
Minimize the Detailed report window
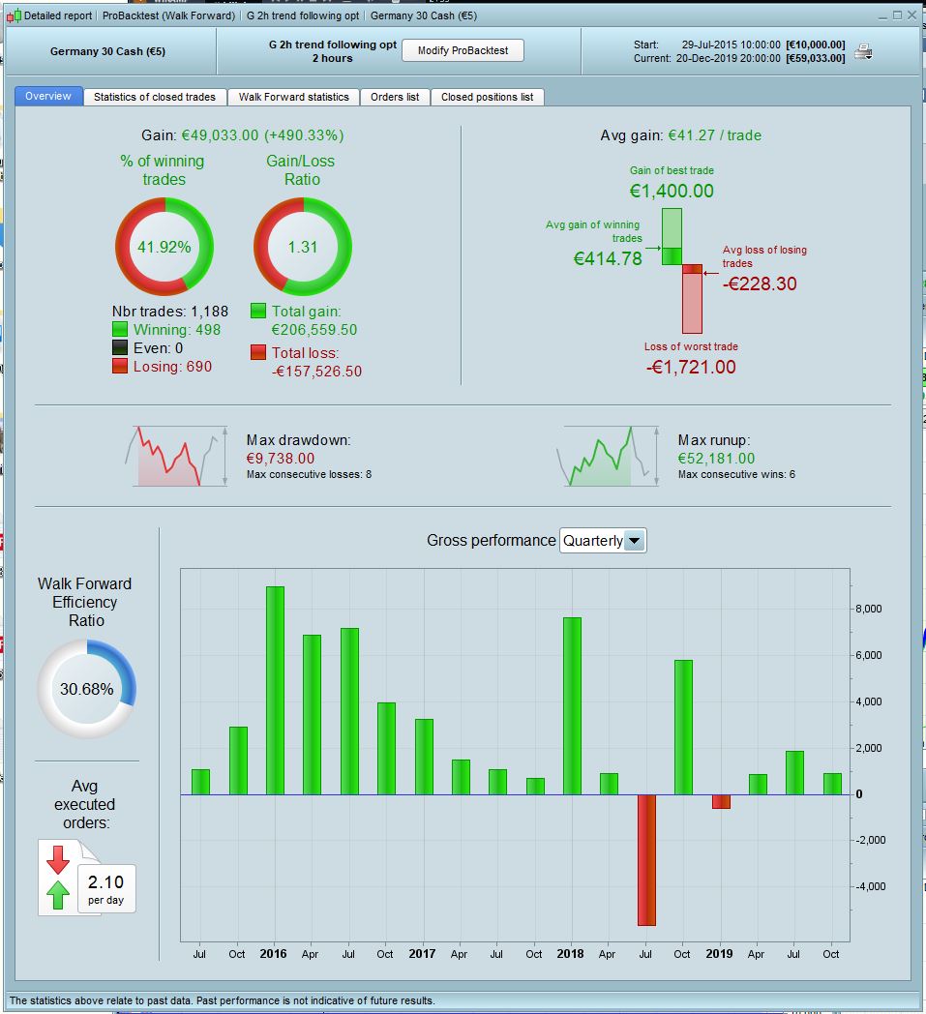click(882, 15)
